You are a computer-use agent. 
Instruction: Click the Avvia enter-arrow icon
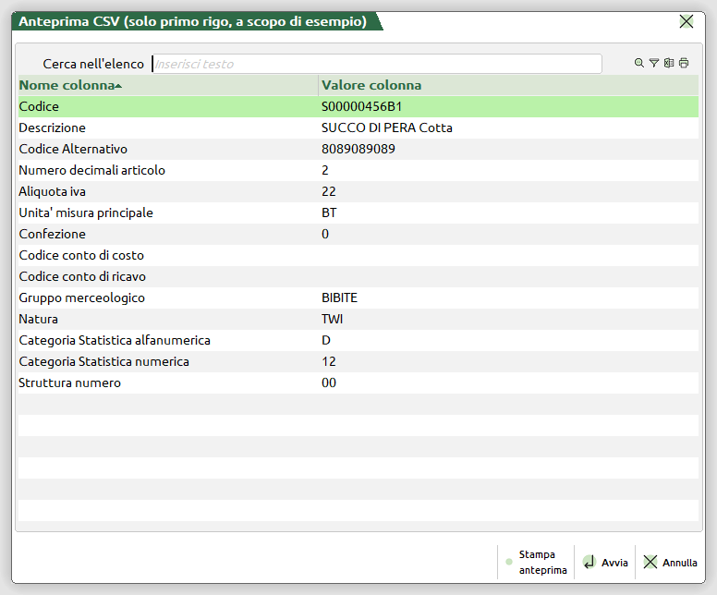[x=589, y=562]
